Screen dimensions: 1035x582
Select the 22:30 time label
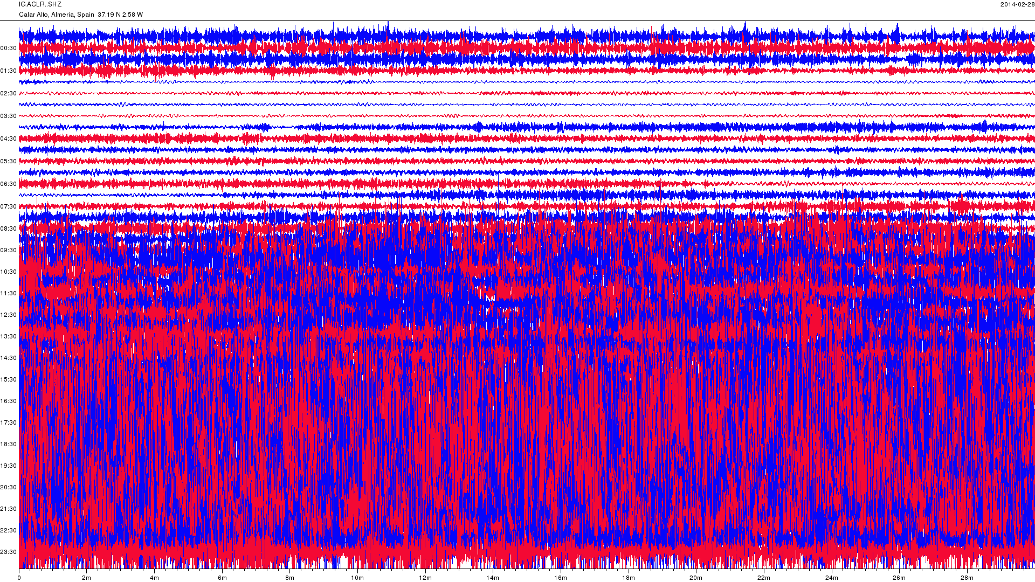tap(9, 531)
